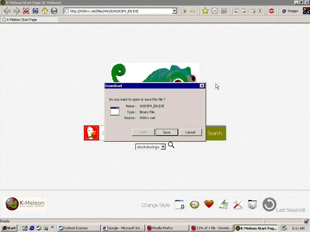Screen dimensions: 310x232
Task: Switch to Mozilla Firefox on the taskbar
Action: click(168, 228)
